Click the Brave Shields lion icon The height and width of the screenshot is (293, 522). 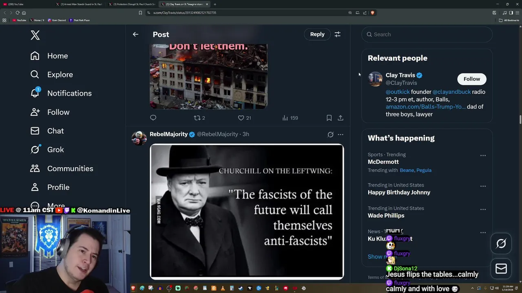pyautogui.click(x=372, y=13)
